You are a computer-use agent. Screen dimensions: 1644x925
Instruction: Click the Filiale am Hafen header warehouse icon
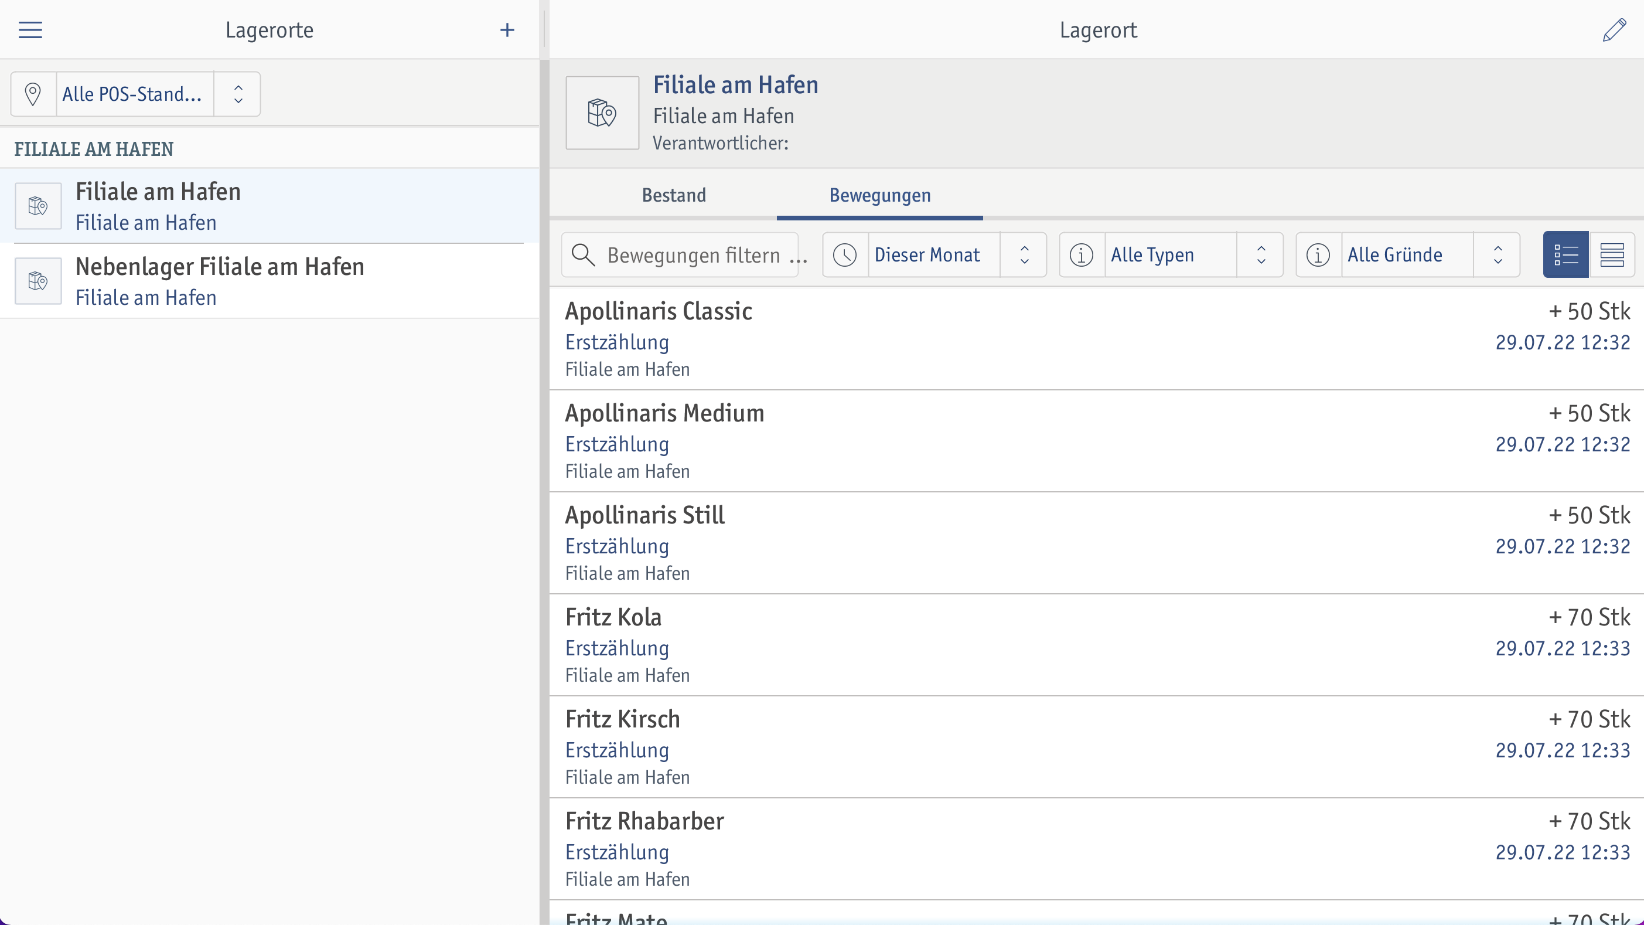tap(602, 113)
